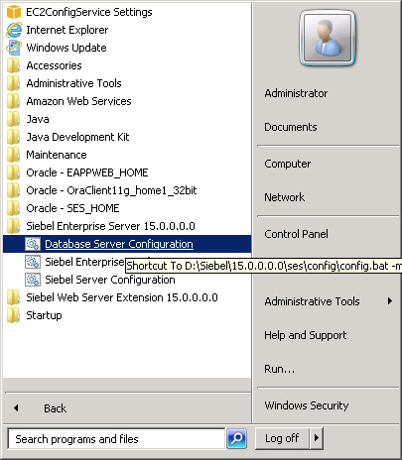Click the Siebel Enterprise configuration shortcut icon

click(x=33, y=262)
